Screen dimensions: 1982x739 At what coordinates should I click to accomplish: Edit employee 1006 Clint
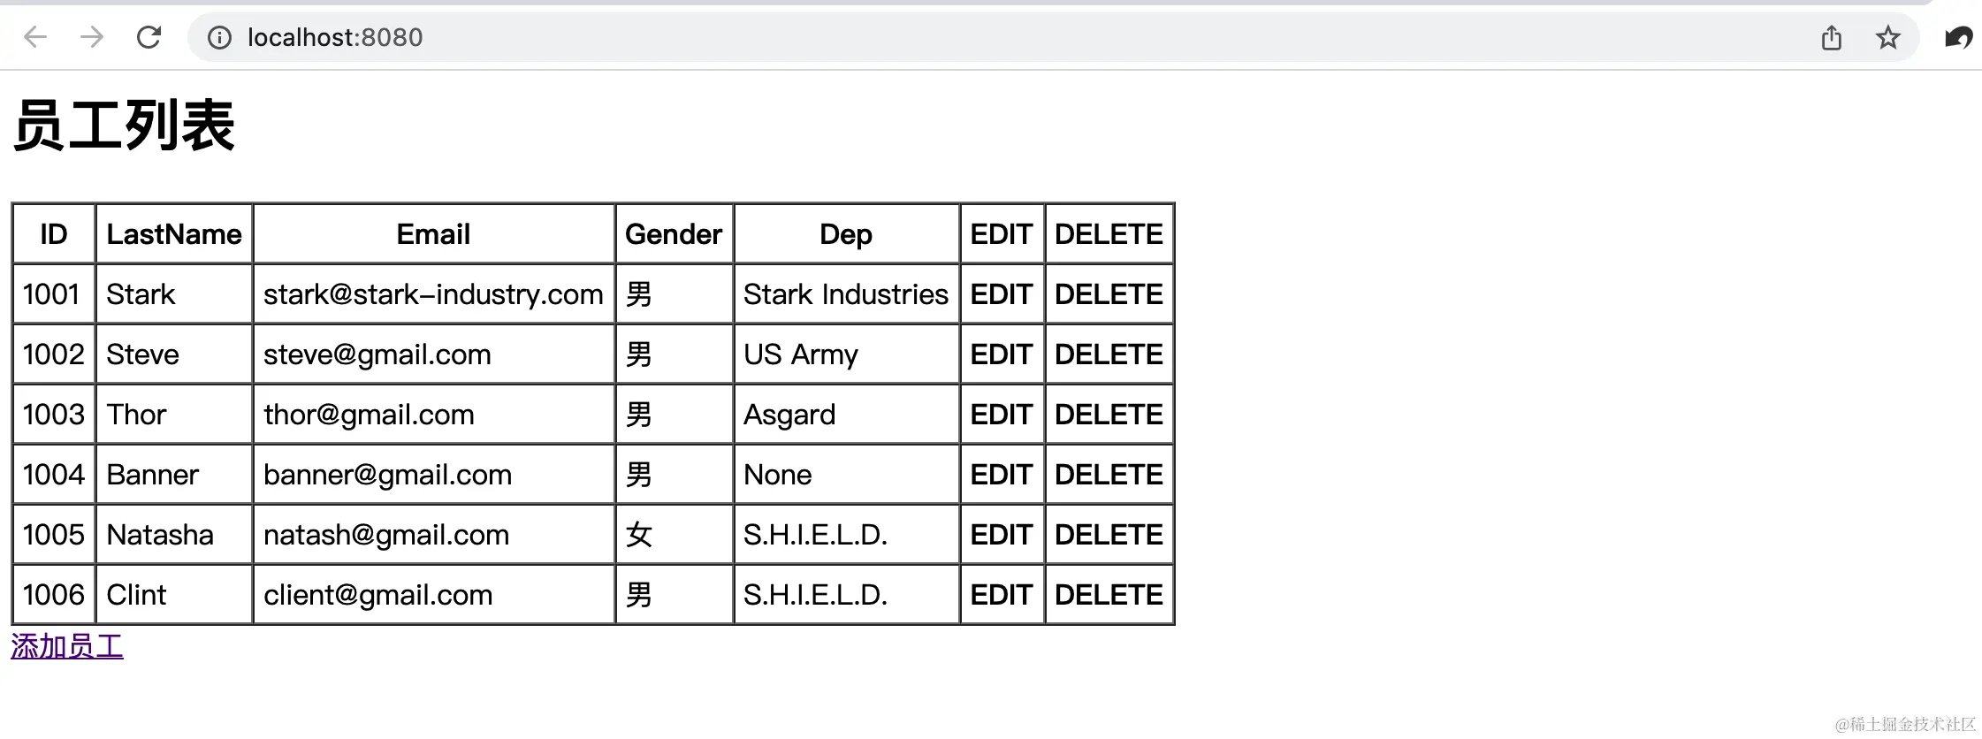click(1002, 595)
